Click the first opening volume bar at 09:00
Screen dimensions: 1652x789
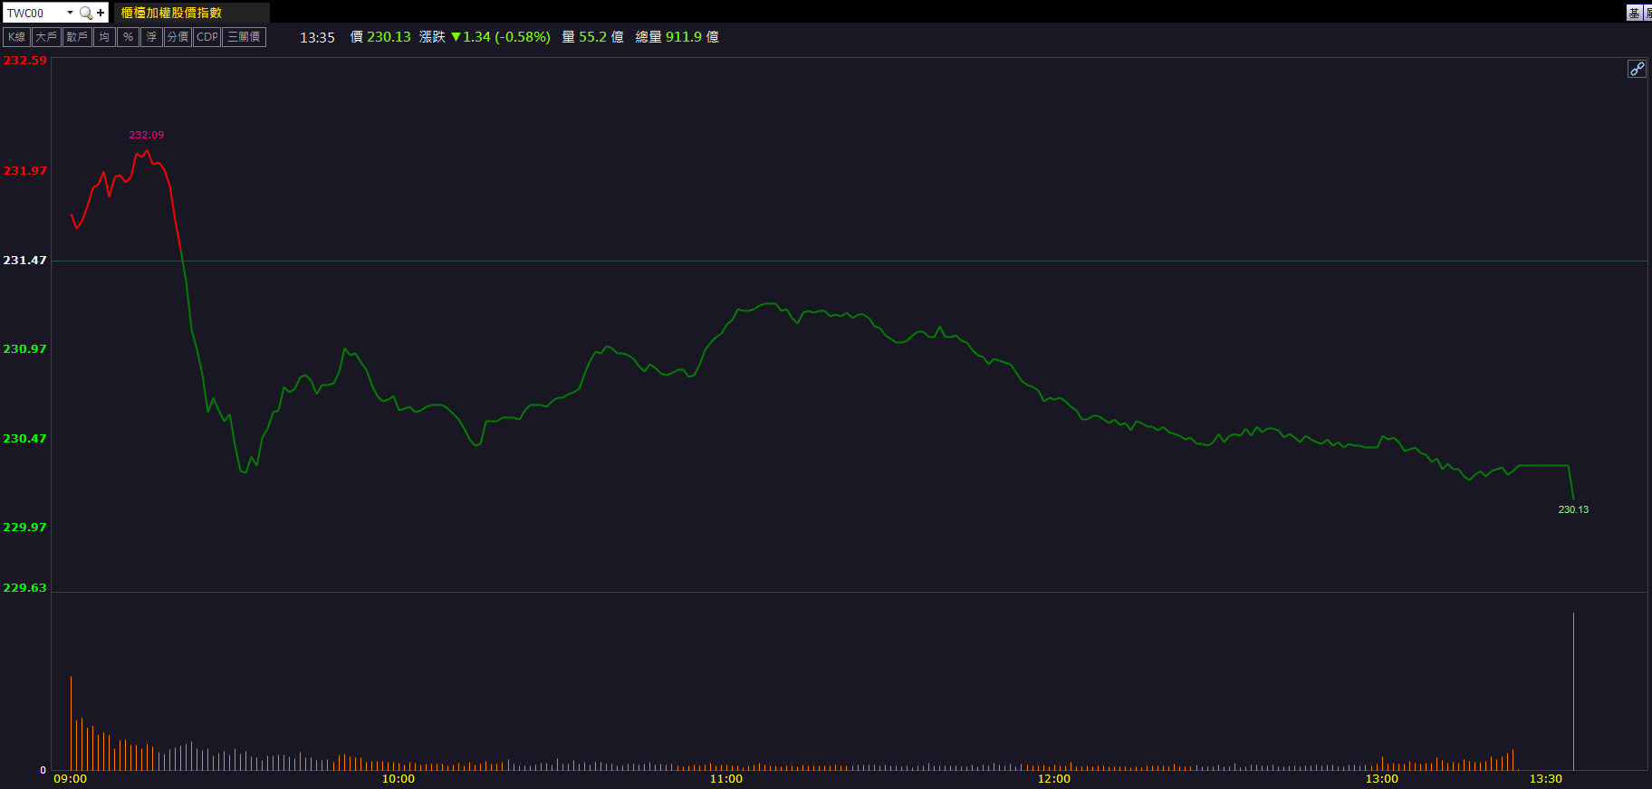coord(71,723)
